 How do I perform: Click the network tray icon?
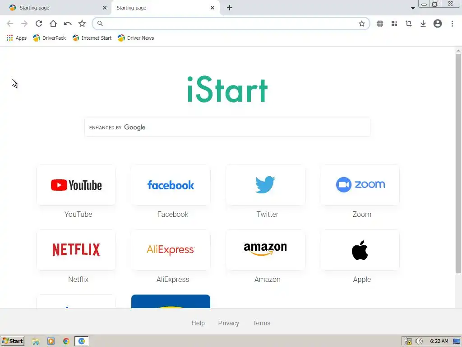pos(408,342)
